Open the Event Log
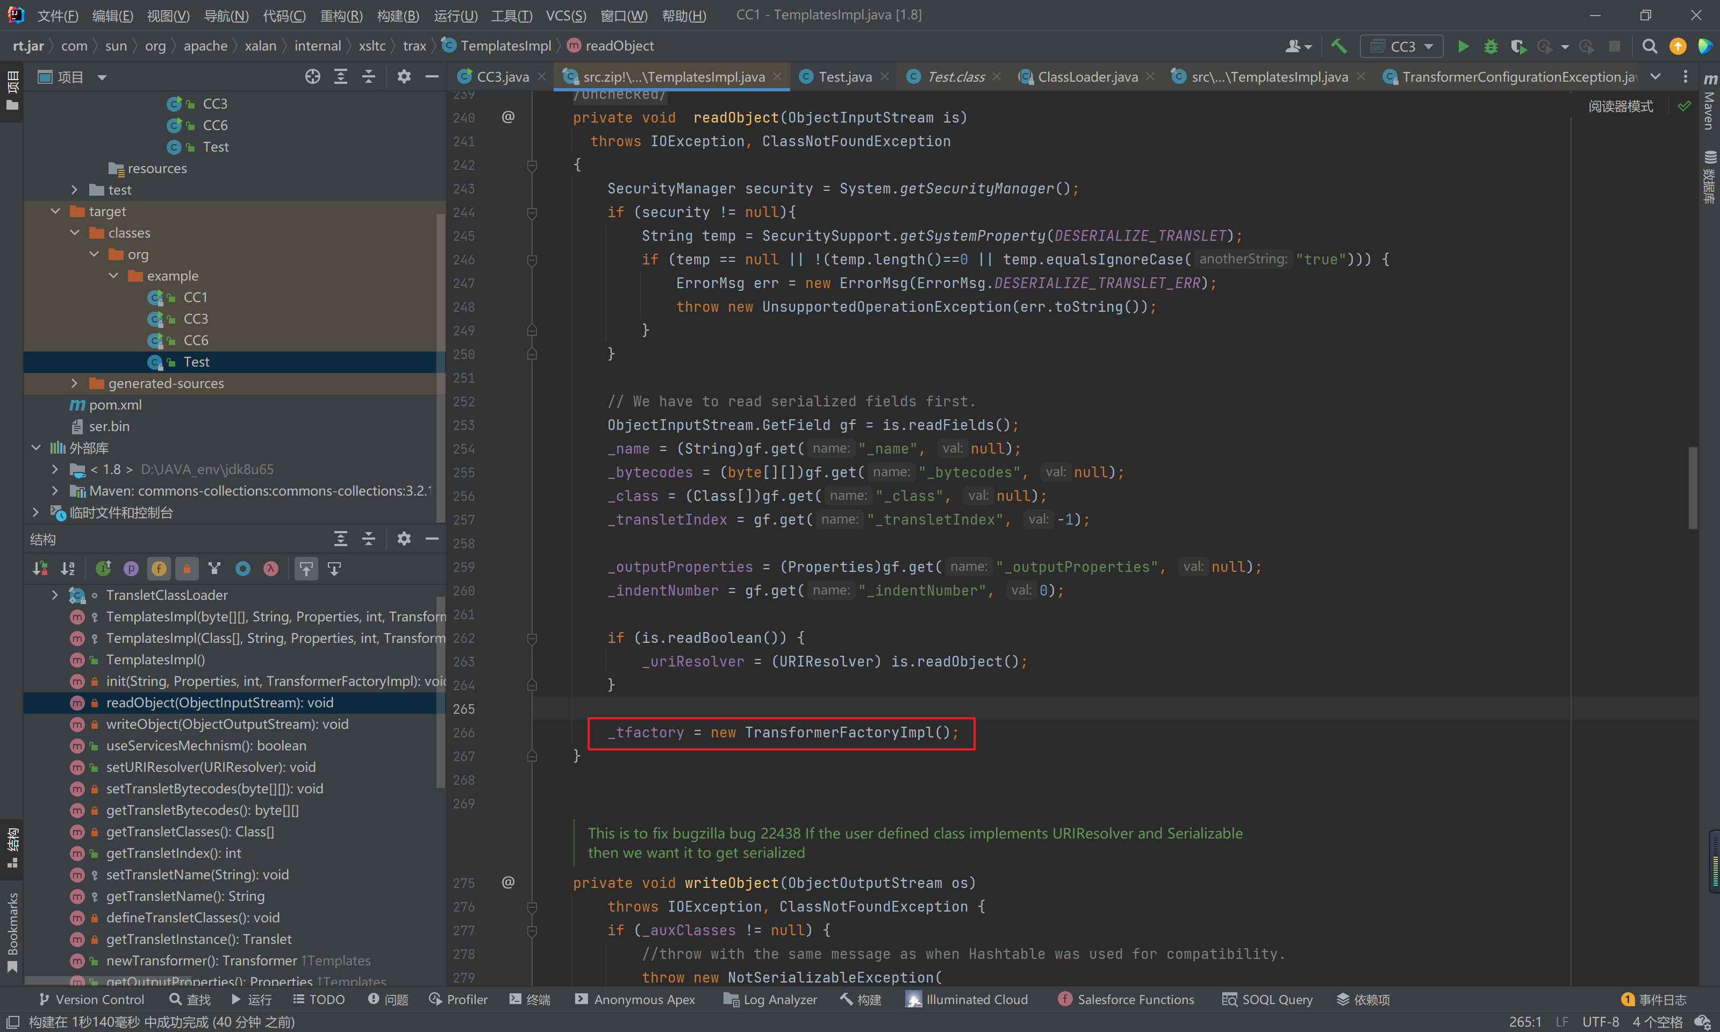 point(1653,999)
